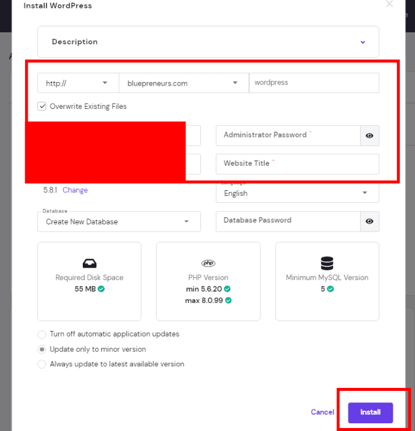The width and height of the screenshot is (415, 431).
Task: Click the PHP logo icon
Action: [208, 263]
